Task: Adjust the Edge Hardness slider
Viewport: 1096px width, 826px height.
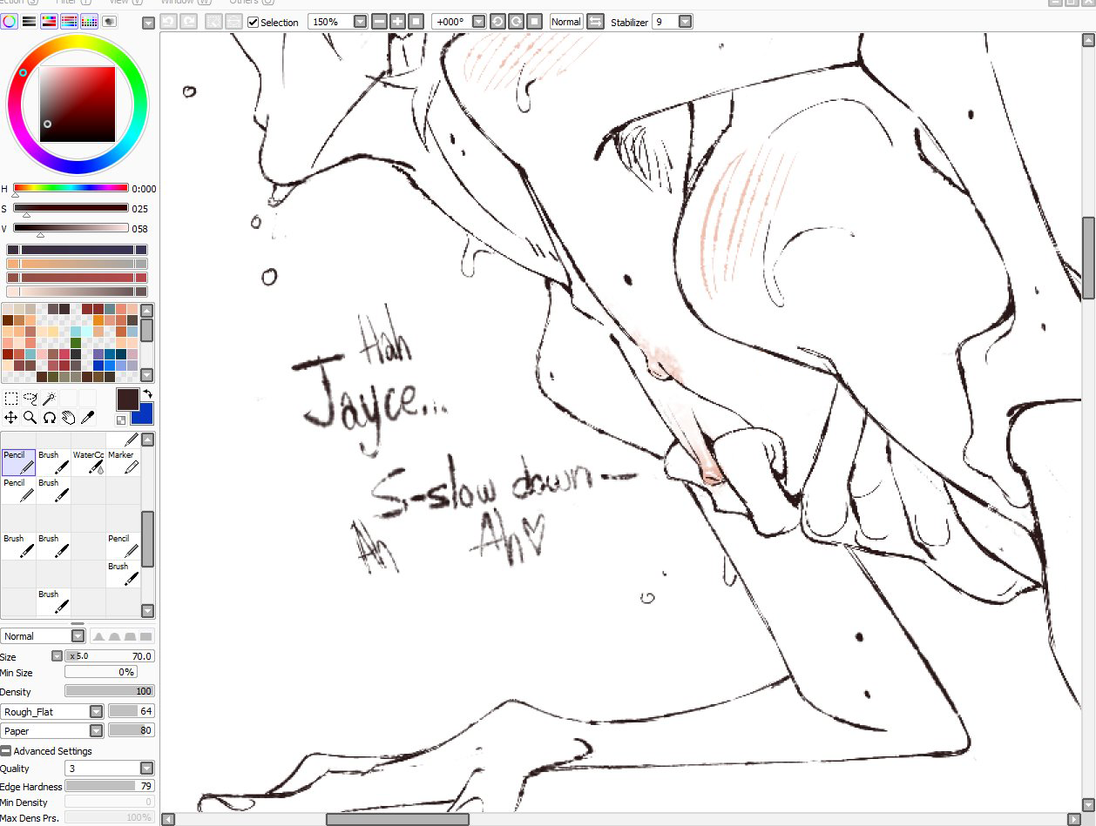Action: point(110,786)
